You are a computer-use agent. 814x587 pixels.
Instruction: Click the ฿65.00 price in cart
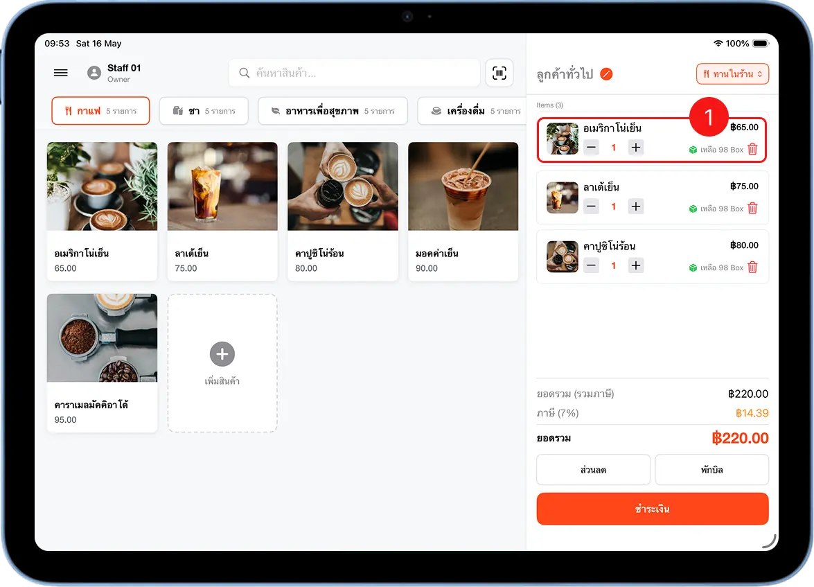[x=744, y=128]
